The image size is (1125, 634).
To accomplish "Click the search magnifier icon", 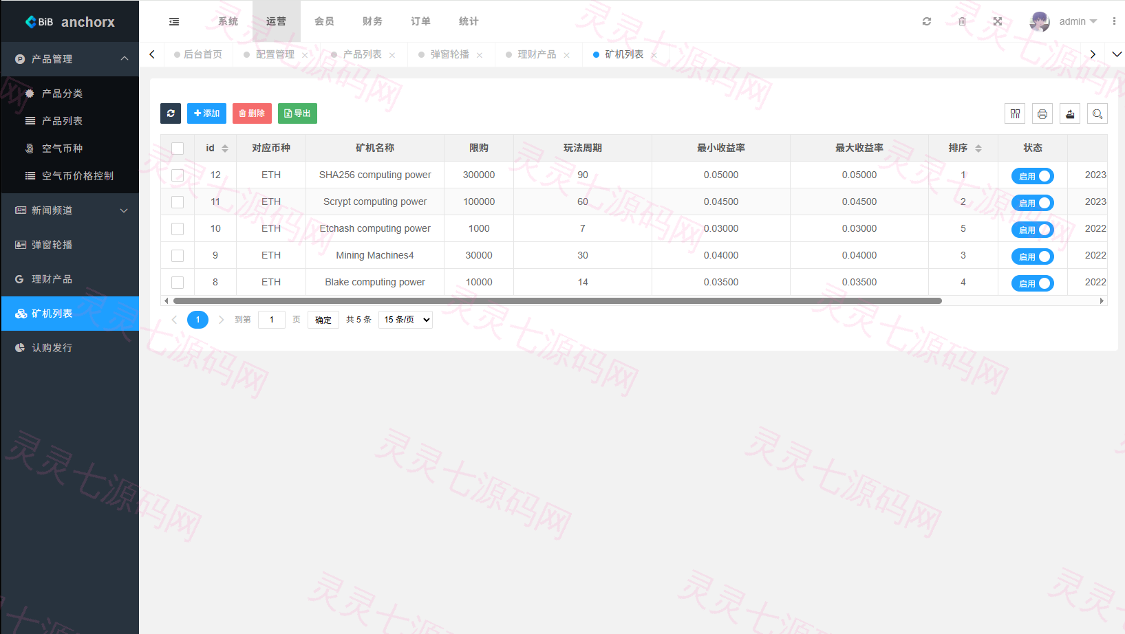I will pyautogui.click(x=1097, y=113).
